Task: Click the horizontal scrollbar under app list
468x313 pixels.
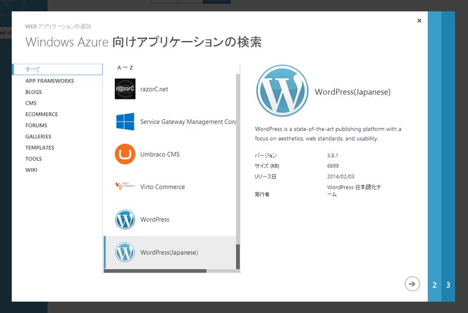Action: coord(171,271)
